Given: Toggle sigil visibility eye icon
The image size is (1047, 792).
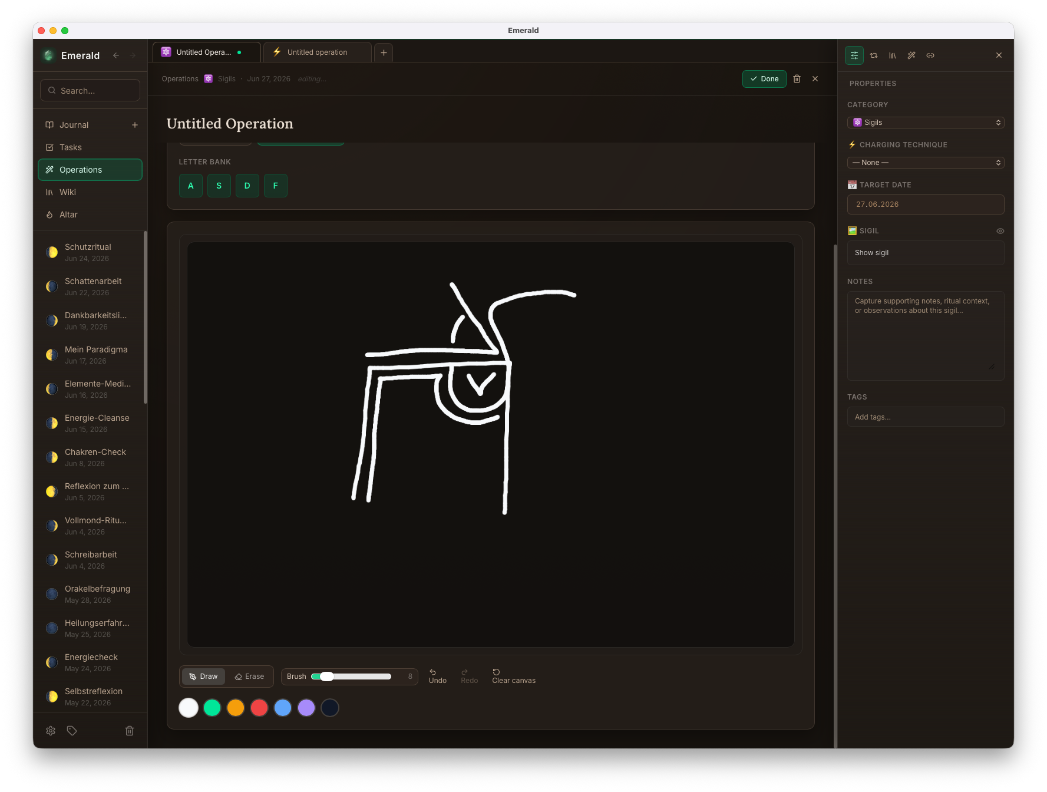Looking at the screenshot, I should pos(1000,231).
